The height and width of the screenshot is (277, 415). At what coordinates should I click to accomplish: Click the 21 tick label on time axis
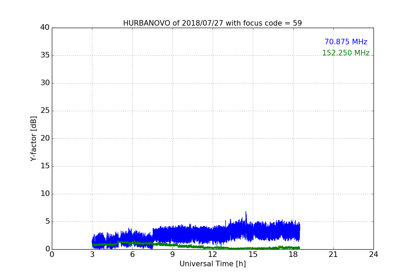point(333,254)
